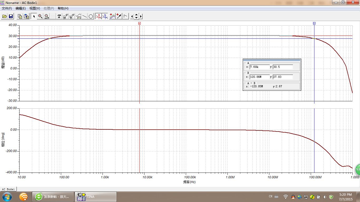Toggle the dotted grid button

point(53,16)
